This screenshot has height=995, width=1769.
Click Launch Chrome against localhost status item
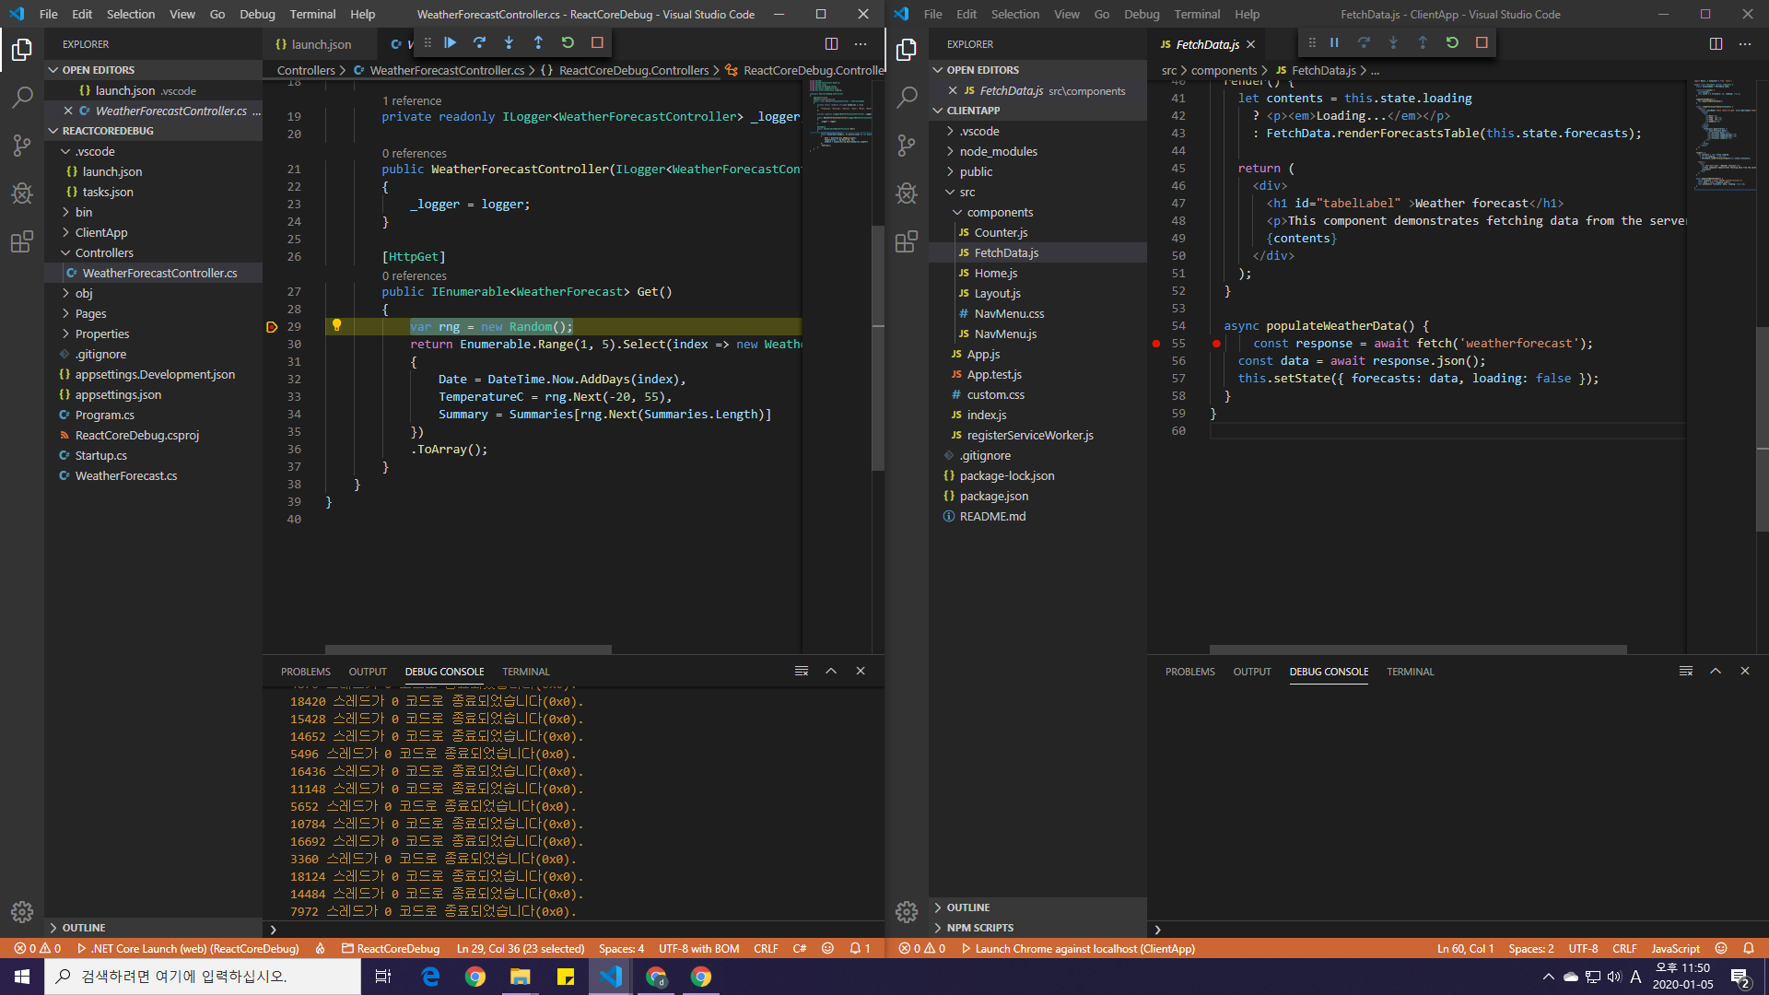1078,948
